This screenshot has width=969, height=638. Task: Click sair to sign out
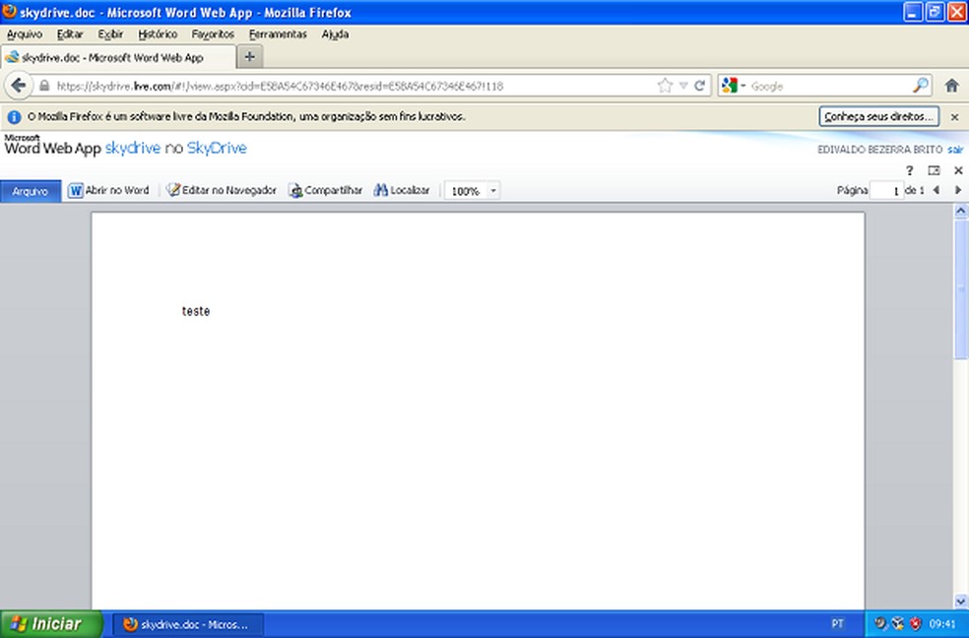click(x=956, y=149)
